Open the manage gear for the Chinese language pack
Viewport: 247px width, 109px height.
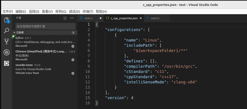73,60
